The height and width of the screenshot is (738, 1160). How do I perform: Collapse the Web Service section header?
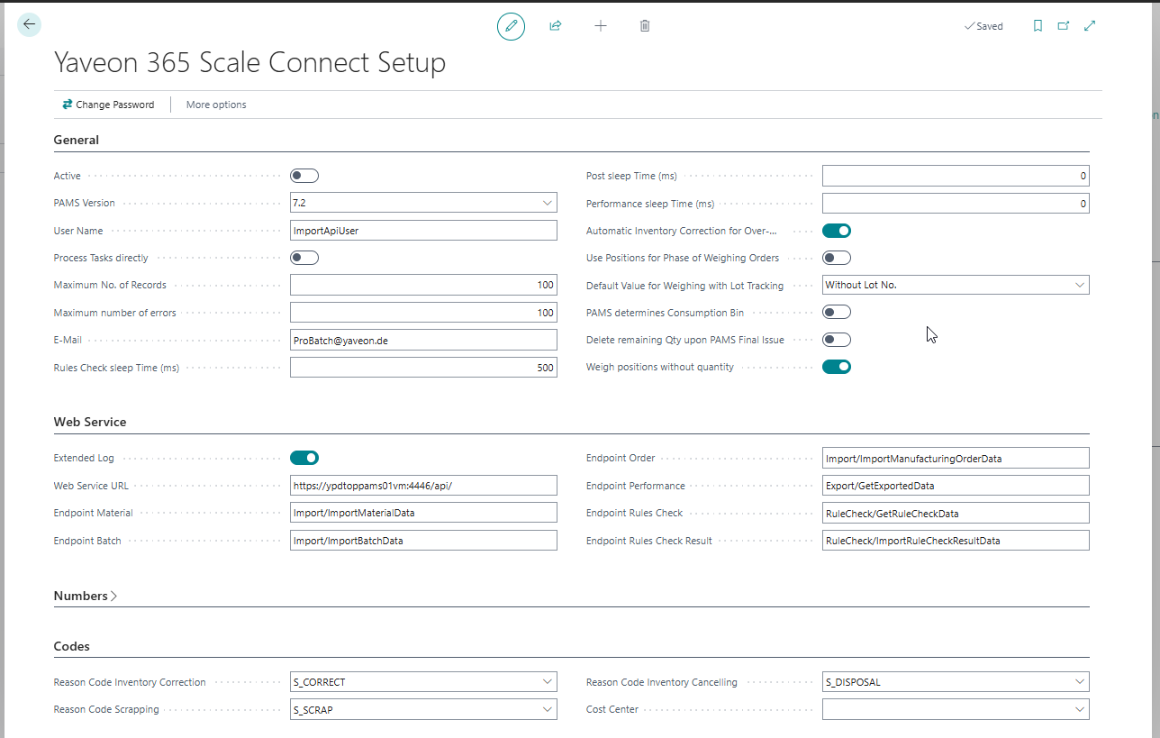90,422
